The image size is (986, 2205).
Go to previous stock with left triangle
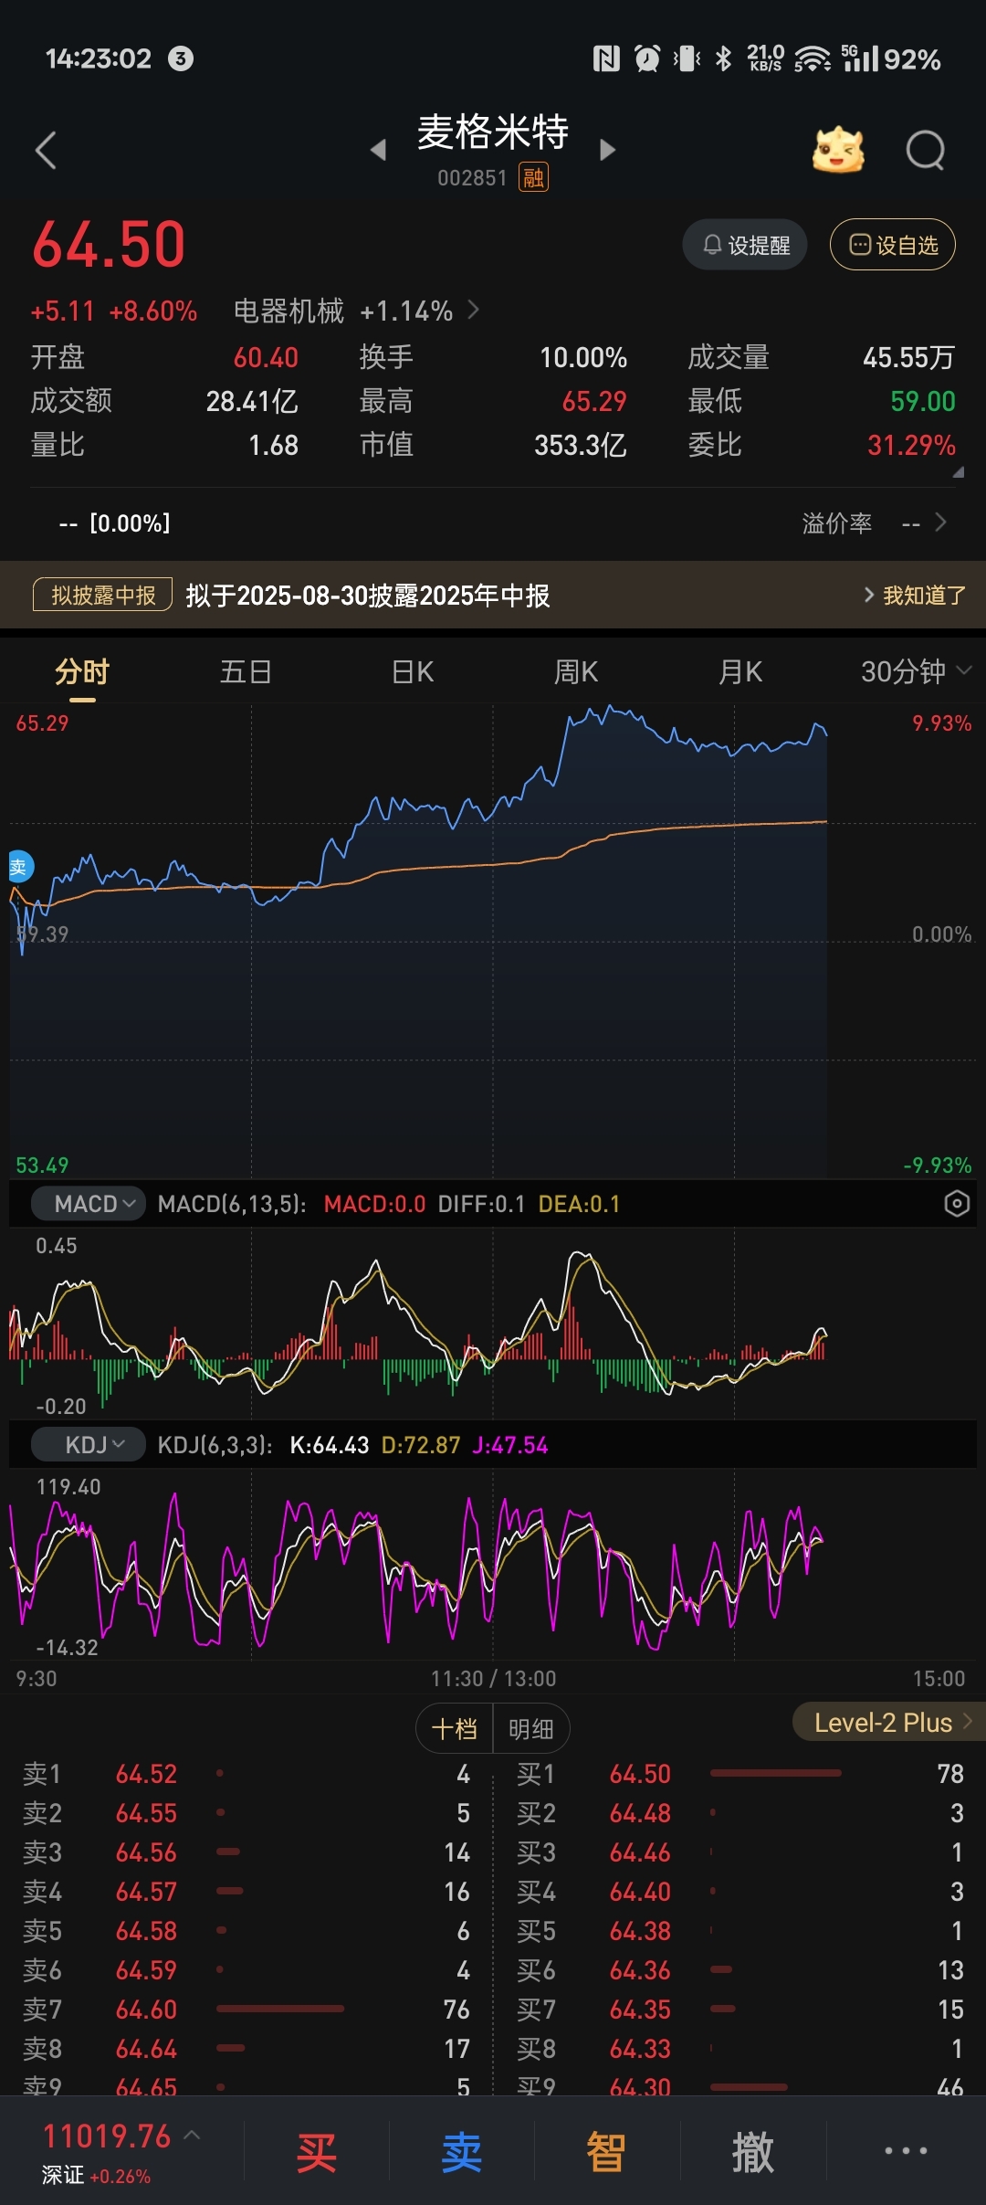378,150
